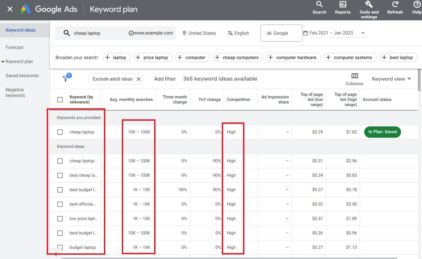This screenshot has height=259, width=422.
Task: Check the 'best budget l...' row with -90% three month change
Action: (x=60, y=190)
